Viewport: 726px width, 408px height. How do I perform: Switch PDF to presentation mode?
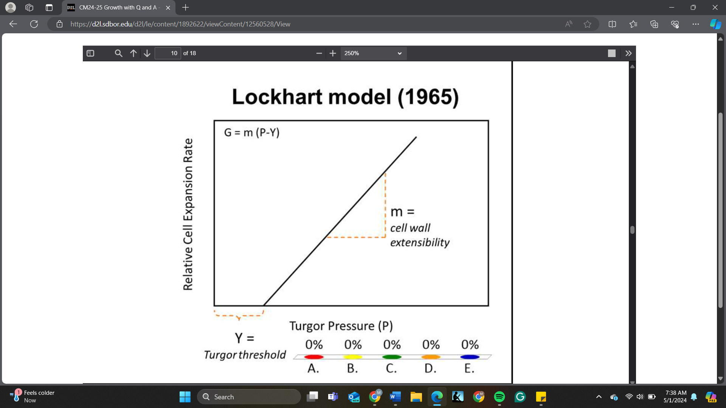tap(611, 53)
